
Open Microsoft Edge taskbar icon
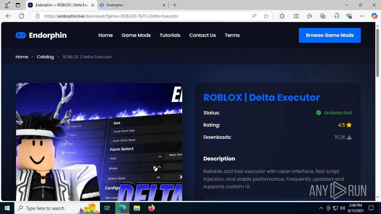coord(122,208)
